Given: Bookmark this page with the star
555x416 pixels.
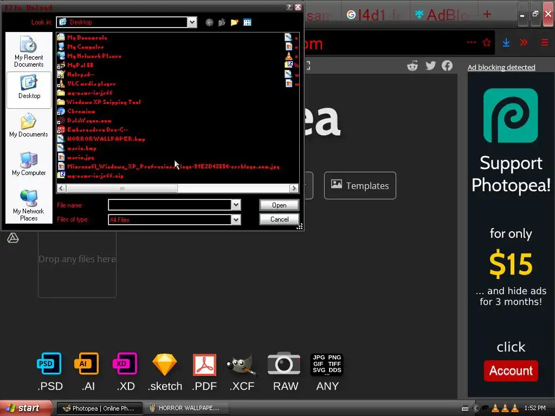Looking at the screenshot, I should click(x=487, y=43).
